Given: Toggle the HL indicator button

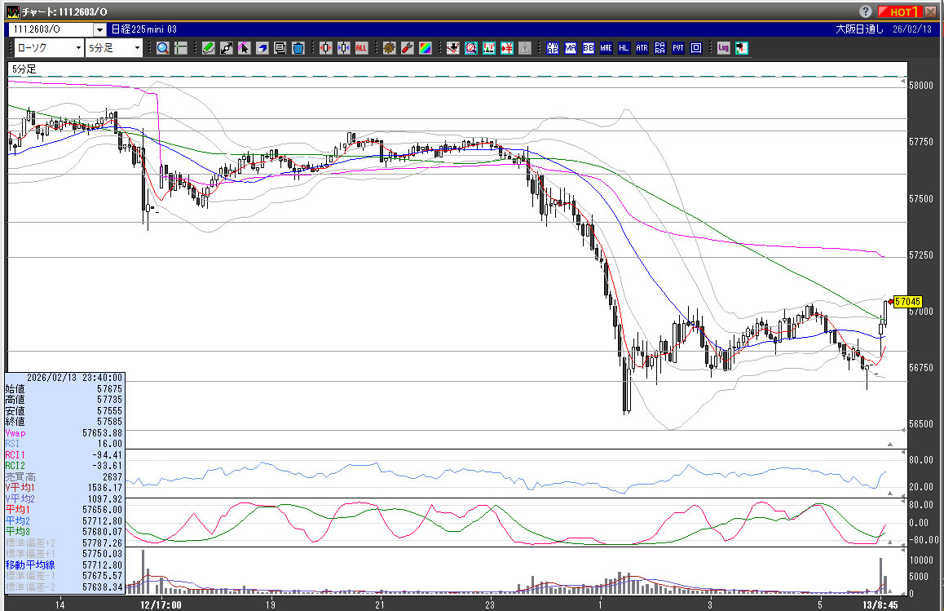Looking at the screenshot, I should [624, 48].
